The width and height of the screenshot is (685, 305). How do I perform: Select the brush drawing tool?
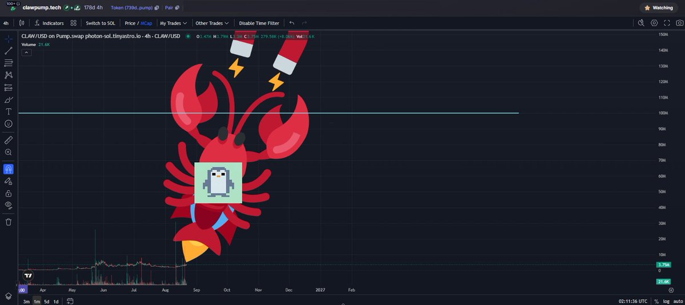point(9,99)
